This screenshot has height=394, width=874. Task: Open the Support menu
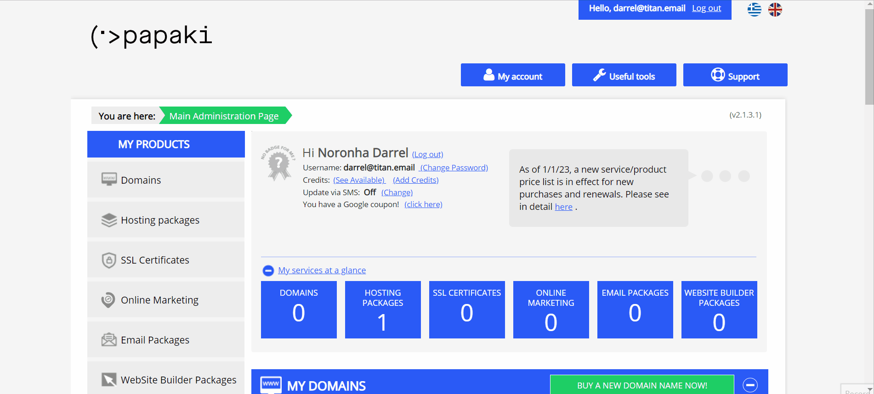click(735, 75)
